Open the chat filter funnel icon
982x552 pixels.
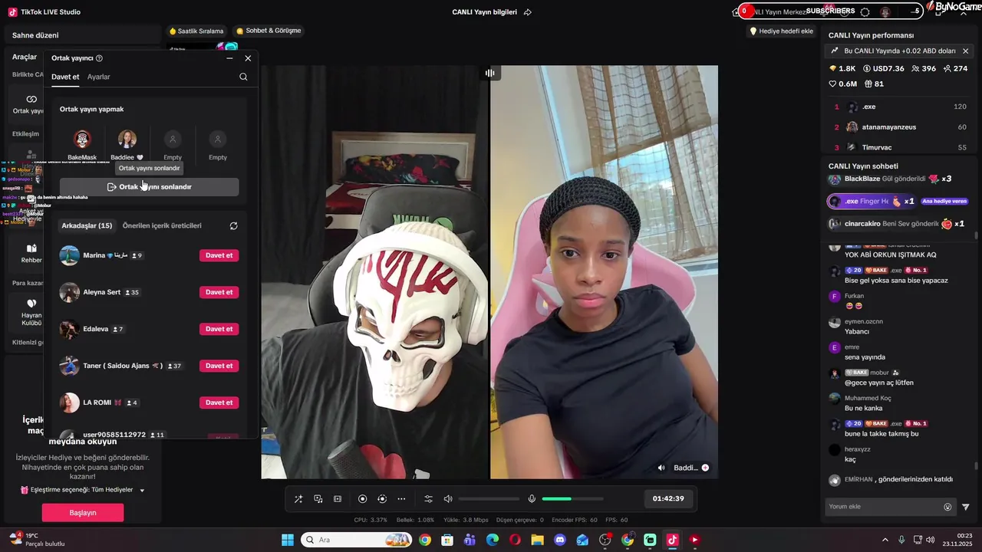pyautogui.click(x=966, y=507)
